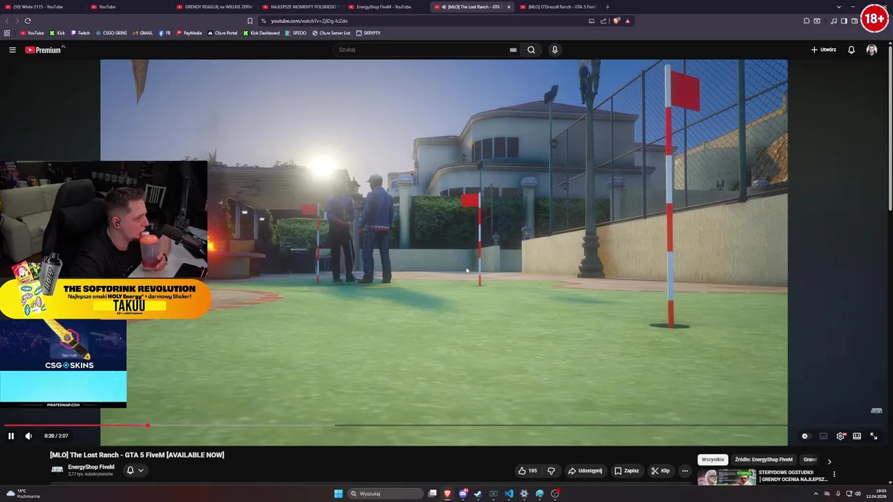This screenshot has height=502, width=893.
Task: Close The Lost Ranch browser tab
Action: pyautogui.click(x=509, y=7)
